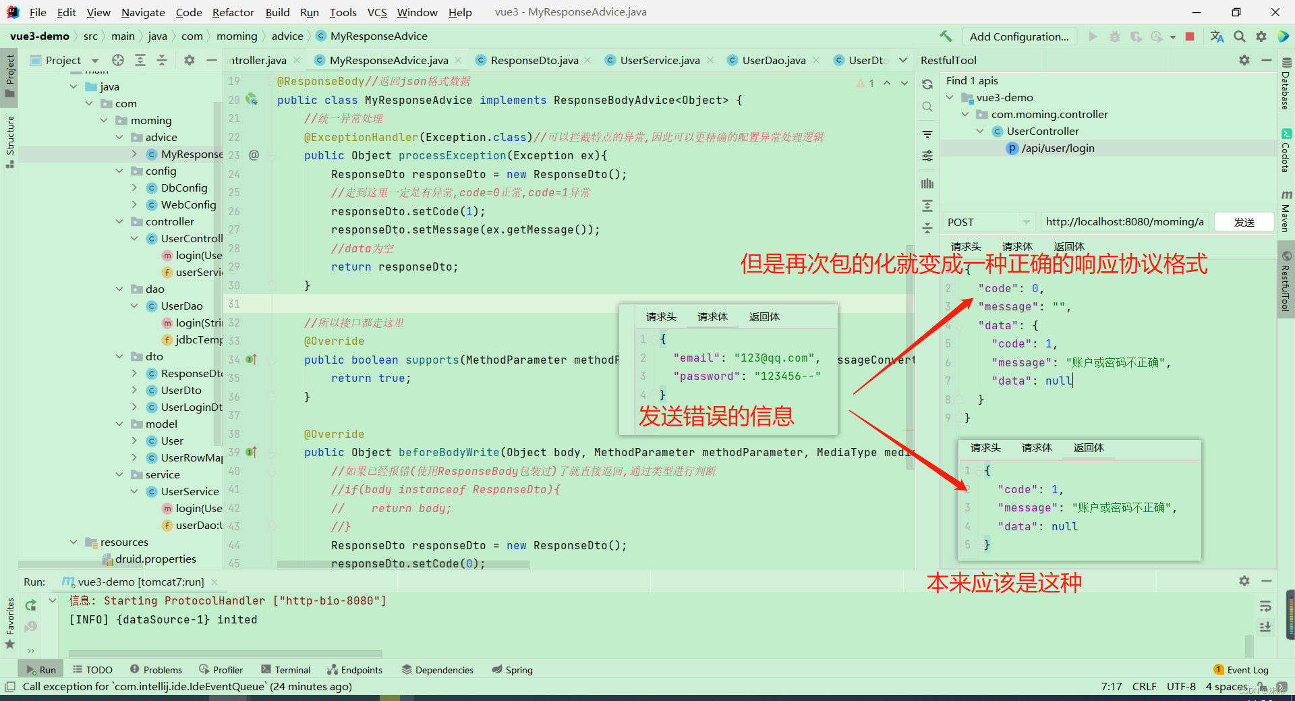Stop the running application
Viewport: 1295px width, 701px height.
(x=1190, y=36)
